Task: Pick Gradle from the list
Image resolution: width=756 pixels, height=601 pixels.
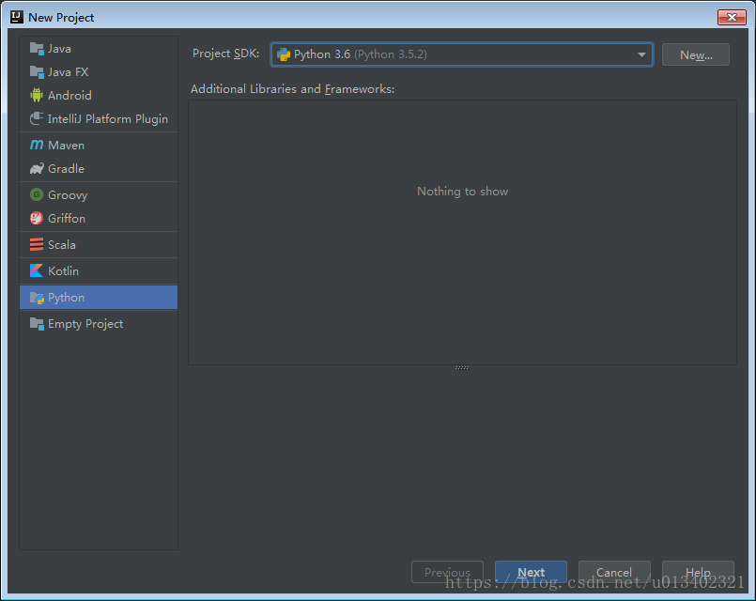Action: pos(66,169)
